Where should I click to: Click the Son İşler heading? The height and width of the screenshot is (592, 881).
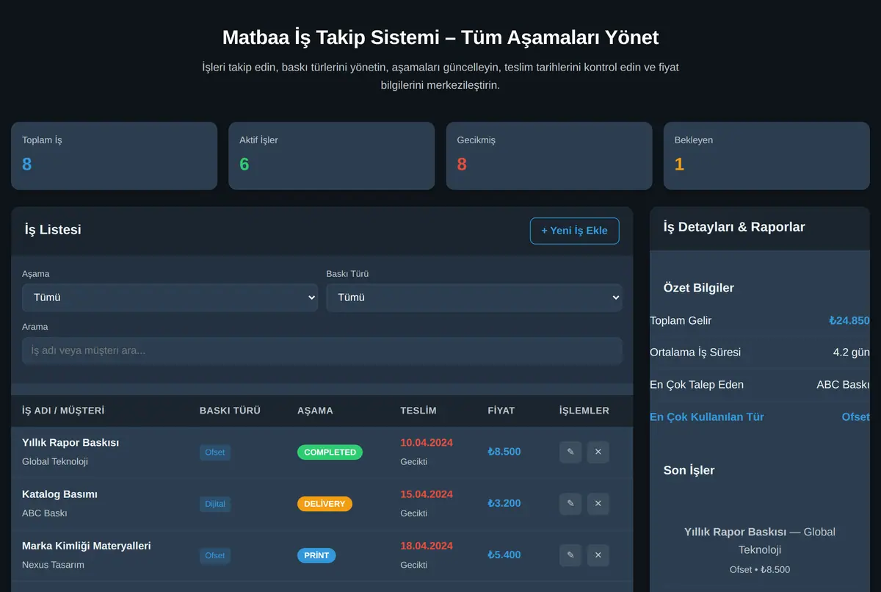point(689,470)
